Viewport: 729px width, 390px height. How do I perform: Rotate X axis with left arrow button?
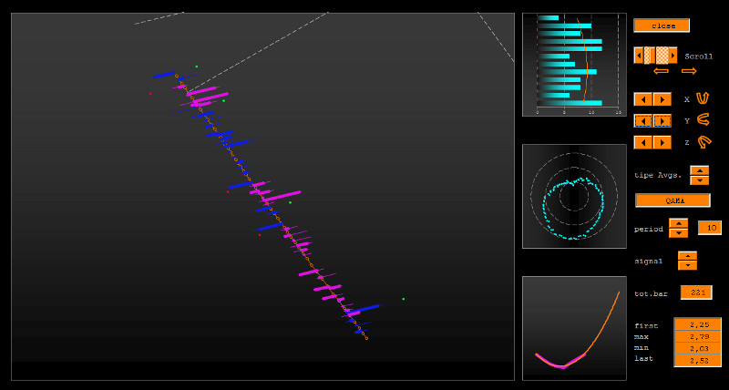(643, 98)
